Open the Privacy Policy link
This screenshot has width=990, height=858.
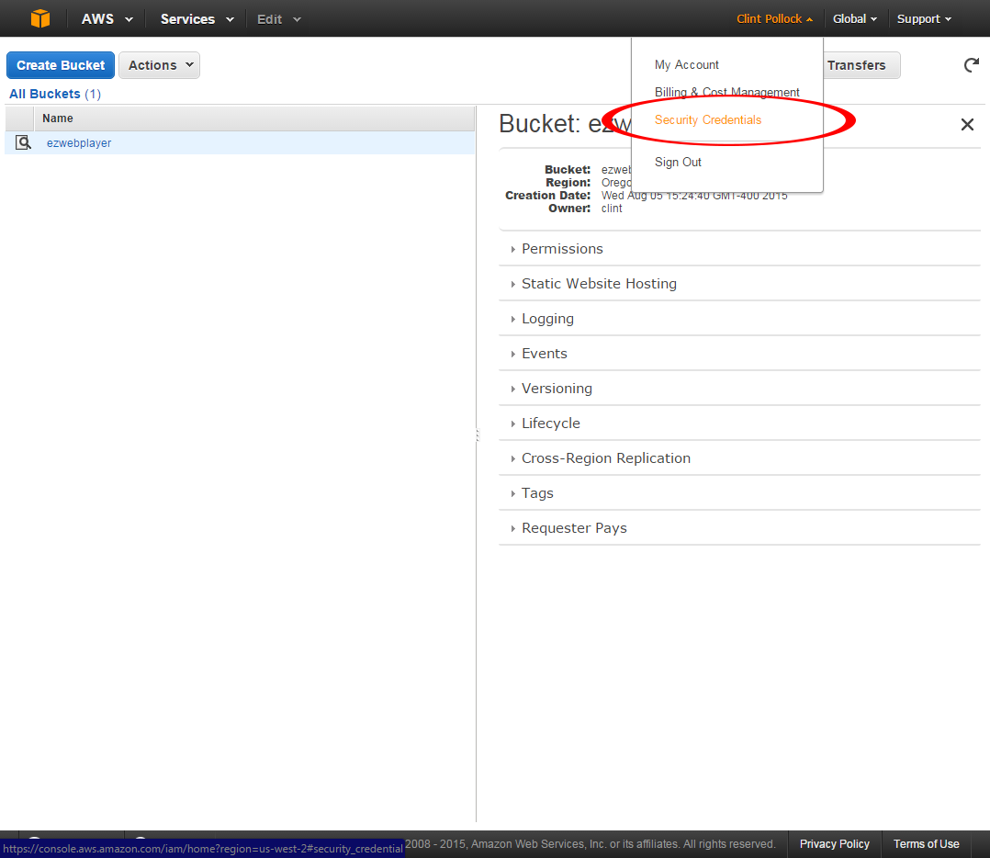tap(834, 844)
